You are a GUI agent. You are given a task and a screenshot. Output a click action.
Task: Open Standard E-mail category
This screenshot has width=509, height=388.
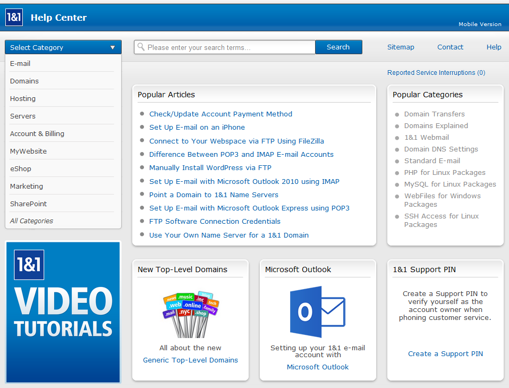pyautogui.click(x=432, y=161)
